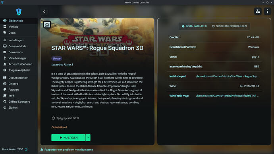Launch the game with Nu Spelen
Viewport: 274px width, 154px height.
[68, 138]
